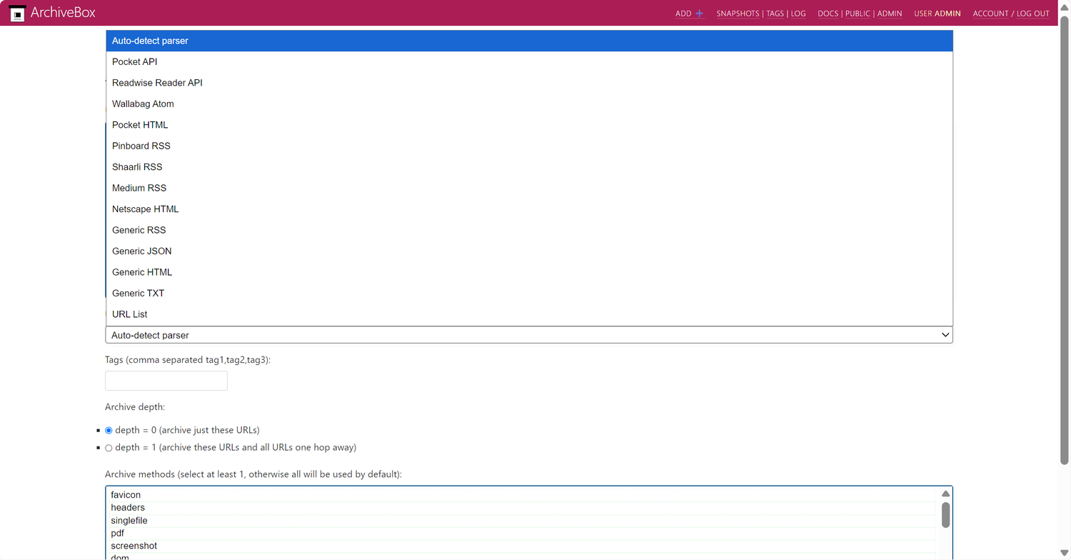
Task: Select depth = 1 radio button
Action: tap(109, 448)
